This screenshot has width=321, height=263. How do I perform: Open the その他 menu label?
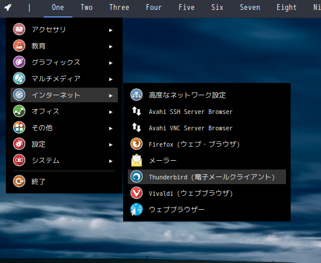(x=42, y=128)
